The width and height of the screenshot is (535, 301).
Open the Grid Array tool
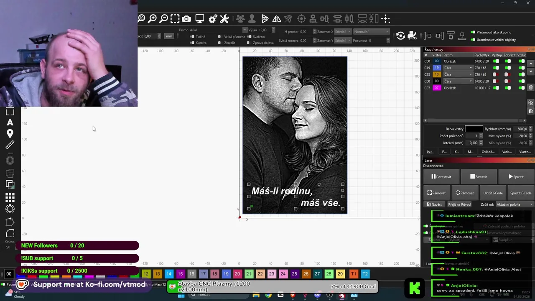tap(10, 197)
